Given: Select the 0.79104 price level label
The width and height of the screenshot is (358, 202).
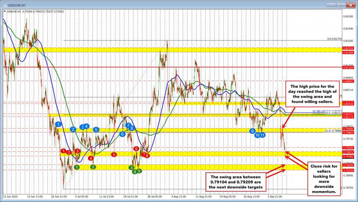Looking at the screenshot, I should pos(348,170).
